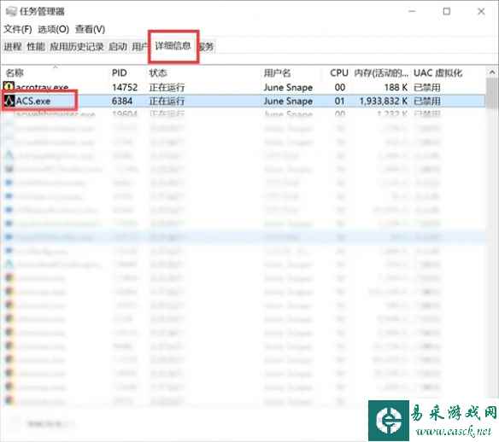Switch to the 应用历史记录 tab

[77, 47]
